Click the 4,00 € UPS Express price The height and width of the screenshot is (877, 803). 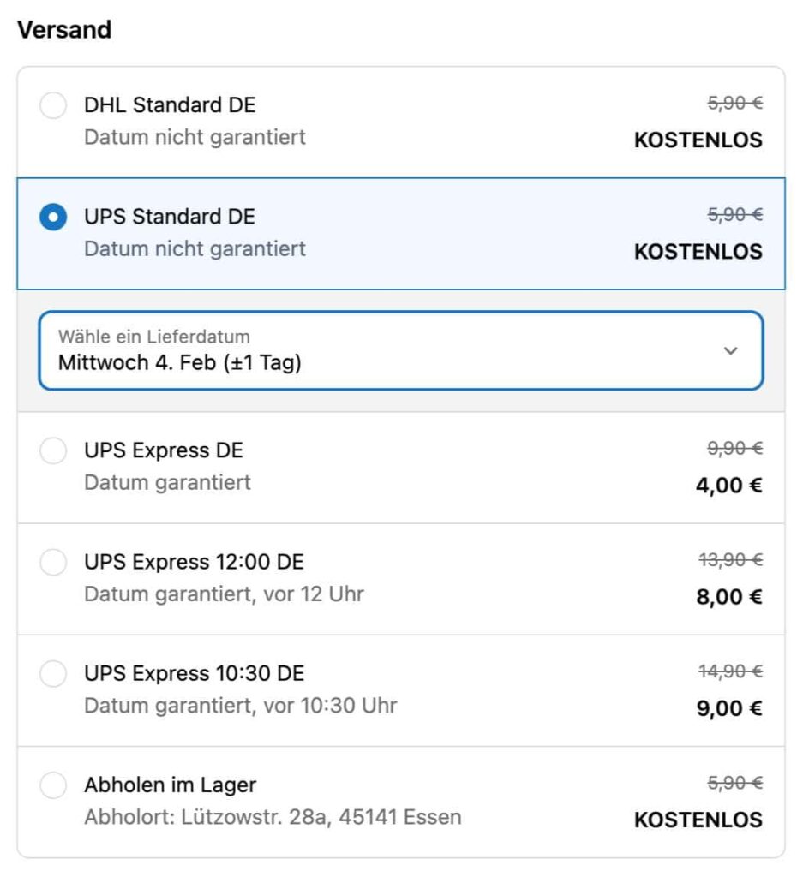(x=728, y=486)
